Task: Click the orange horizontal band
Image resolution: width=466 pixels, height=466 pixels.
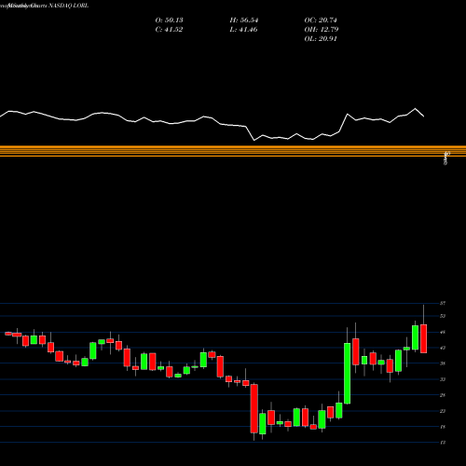Action: (x=233, y=151)
